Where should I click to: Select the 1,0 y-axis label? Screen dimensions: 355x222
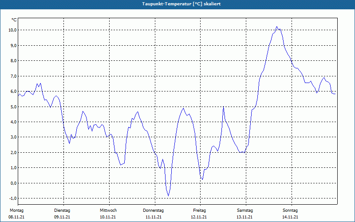click(x=13, y=168)
